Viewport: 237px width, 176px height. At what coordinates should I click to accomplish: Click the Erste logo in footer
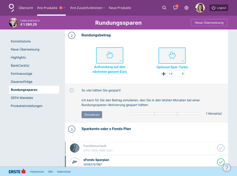(17, 171)
